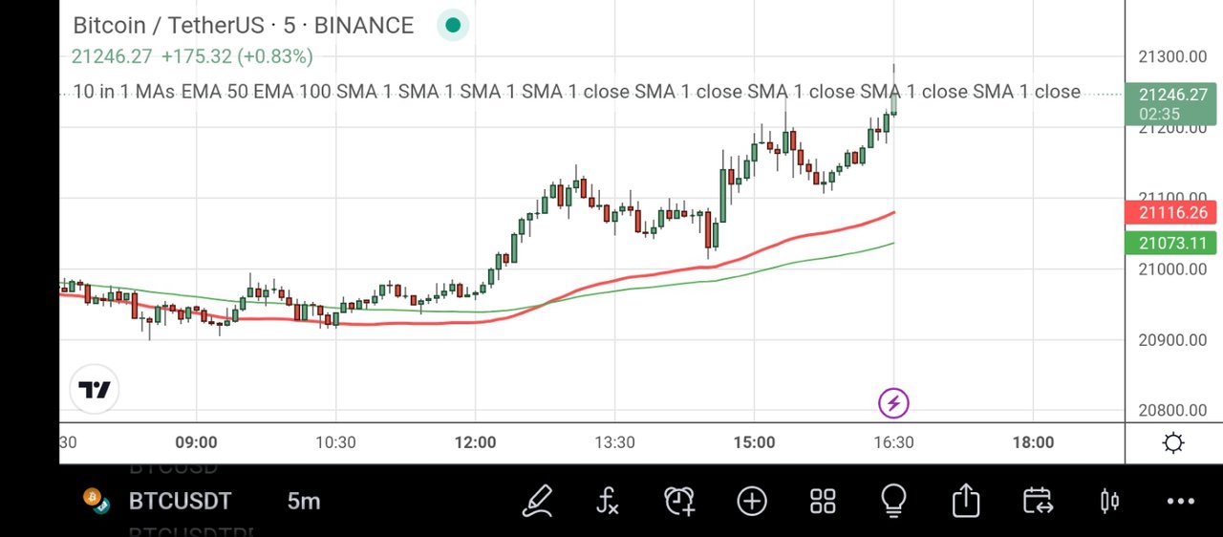Share the chart with share icon
1223x537 pixels.
[x=966, y=501]
